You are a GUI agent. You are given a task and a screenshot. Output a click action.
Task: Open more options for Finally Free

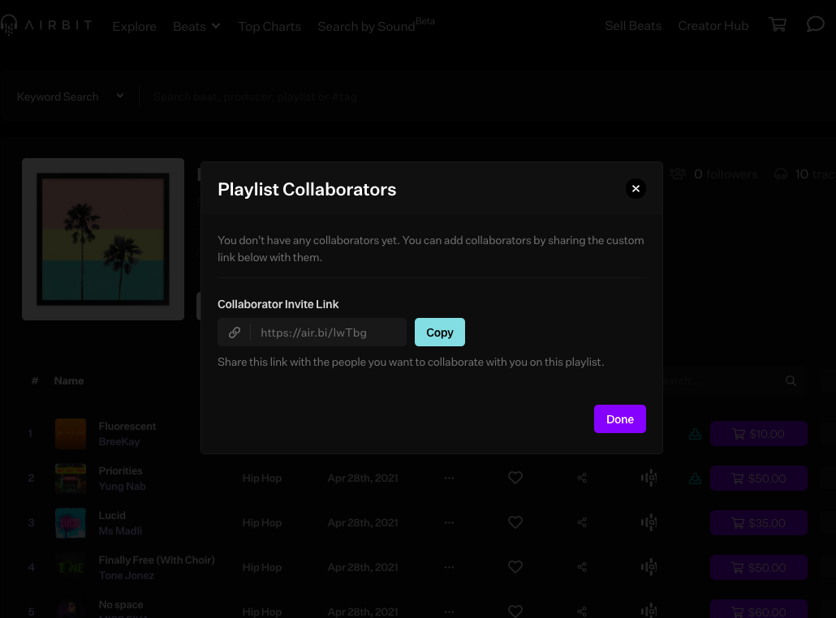[449, 568]
